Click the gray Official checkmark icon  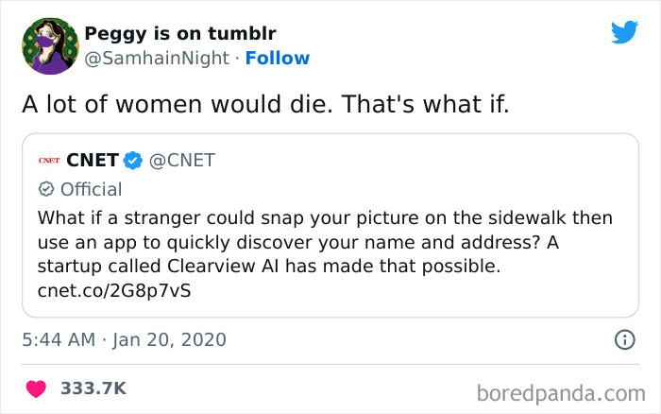[x=45, y=189]
